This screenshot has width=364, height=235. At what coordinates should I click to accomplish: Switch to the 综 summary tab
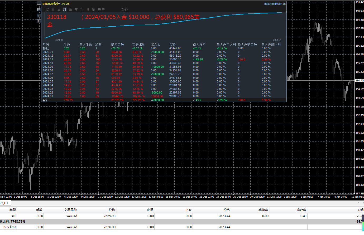point(47,9)
